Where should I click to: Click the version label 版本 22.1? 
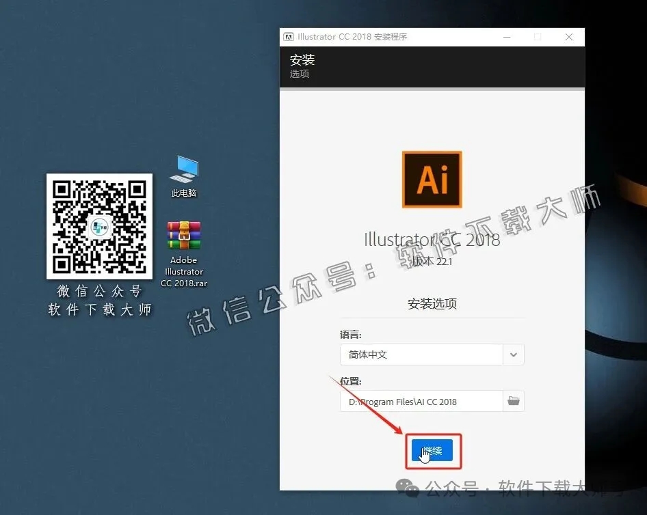[431, 261]
